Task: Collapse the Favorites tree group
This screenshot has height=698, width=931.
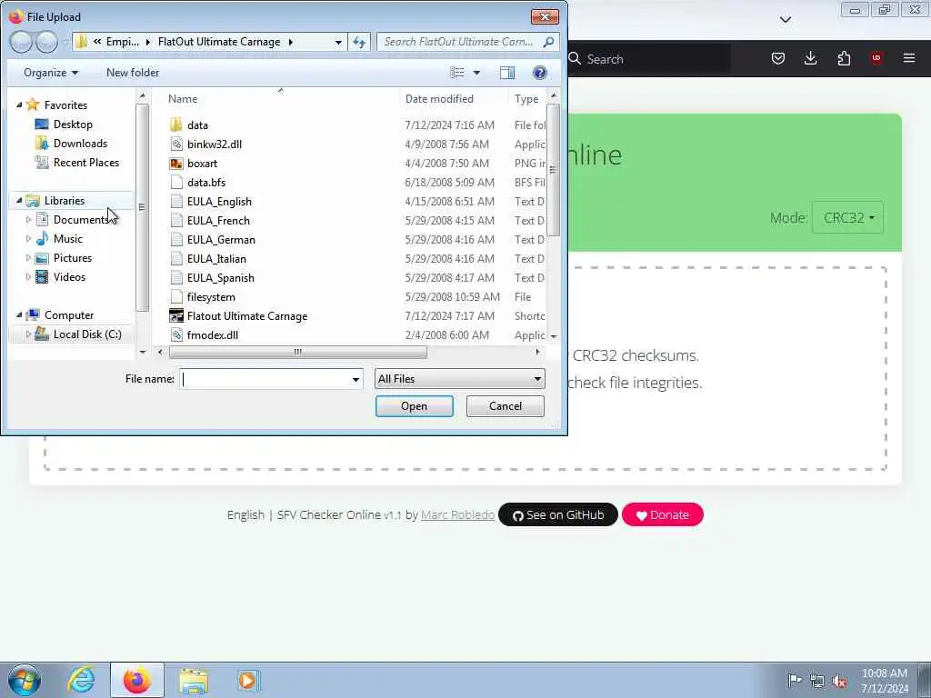Action: coord(19,105)
